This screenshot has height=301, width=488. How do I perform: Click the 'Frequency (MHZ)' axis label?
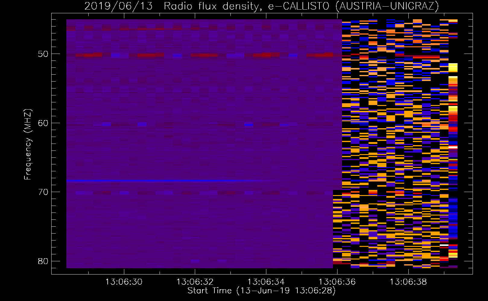coord(28,144)
